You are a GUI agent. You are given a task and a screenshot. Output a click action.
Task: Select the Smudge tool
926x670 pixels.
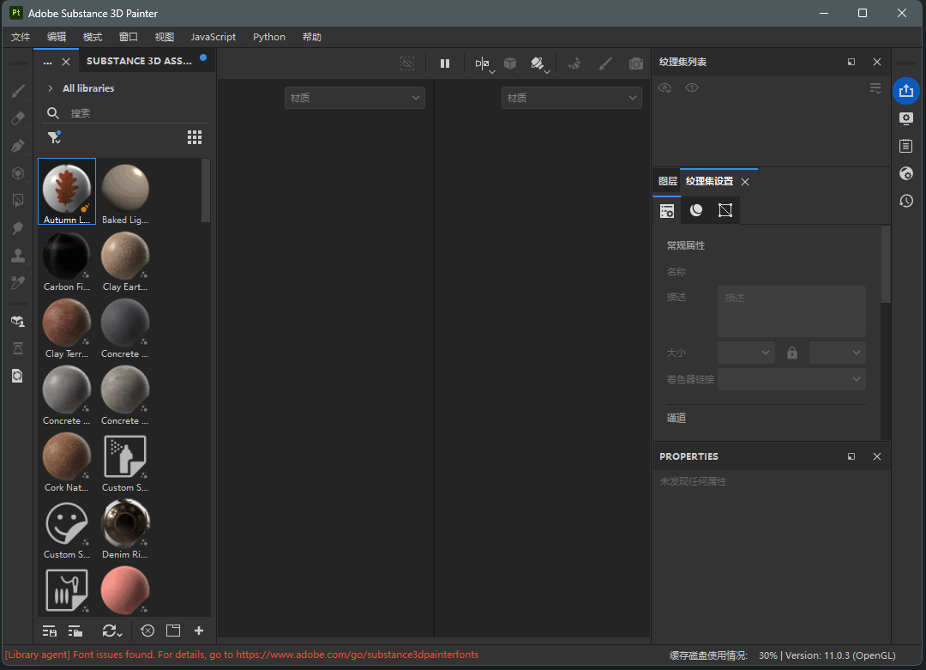(18, 228)
